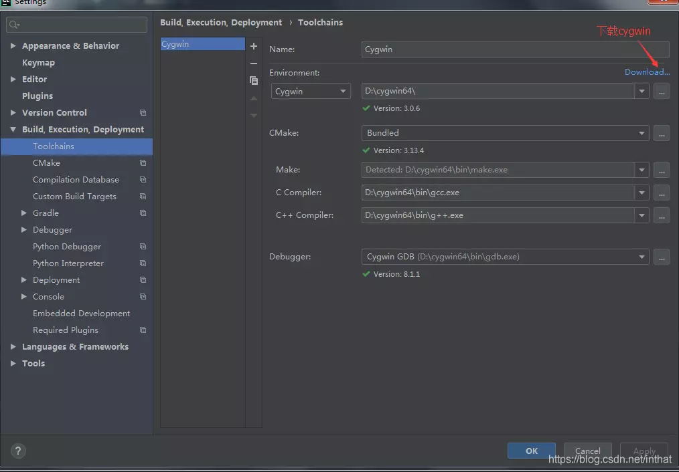Click project-level icon beside Python Interpreter

[143, 263]
